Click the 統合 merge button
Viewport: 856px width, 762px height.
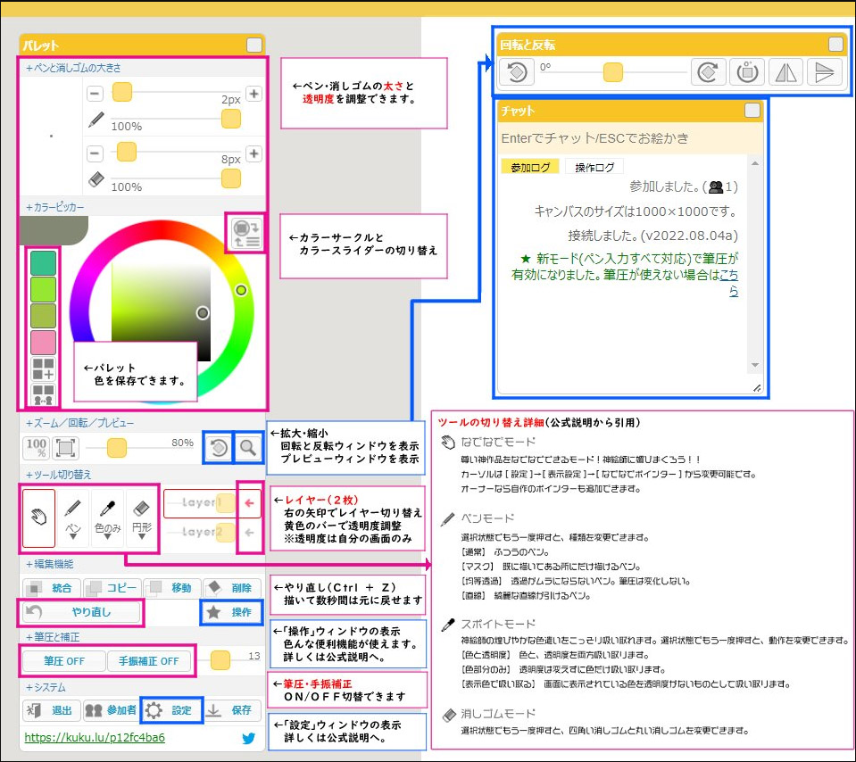pos(52,588)
